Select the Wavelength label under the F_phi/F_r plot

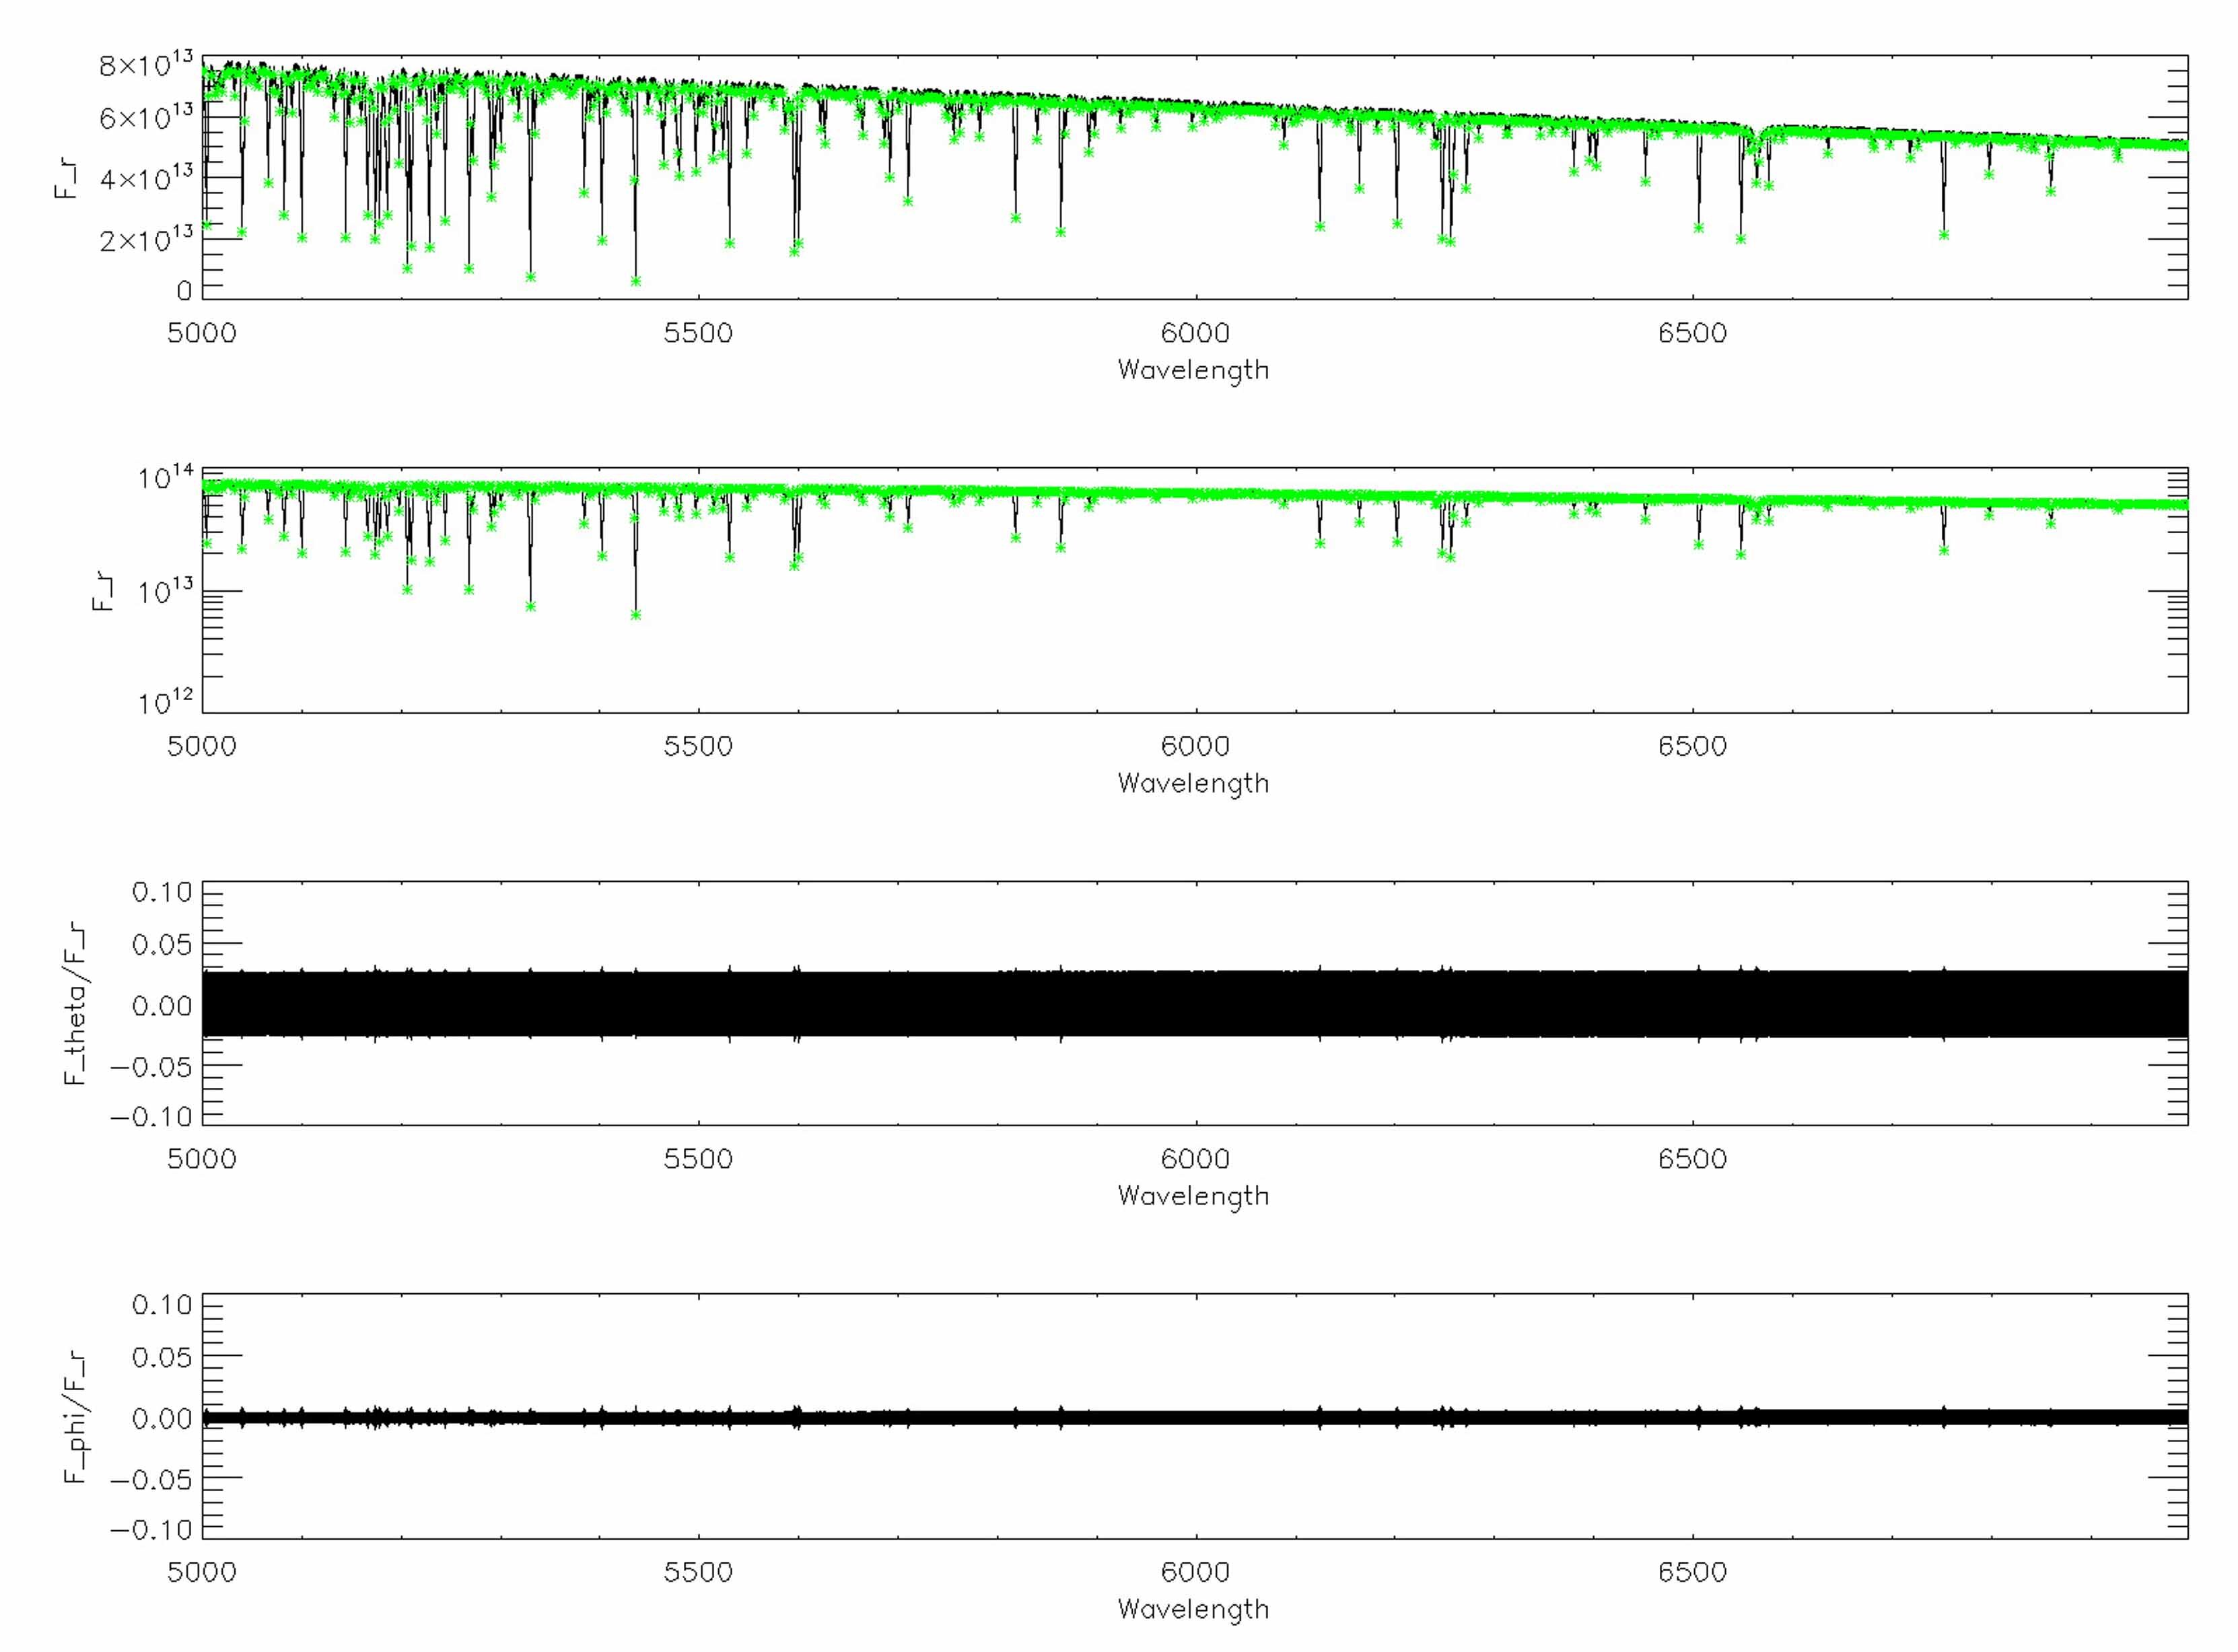click(1193, 1610)
